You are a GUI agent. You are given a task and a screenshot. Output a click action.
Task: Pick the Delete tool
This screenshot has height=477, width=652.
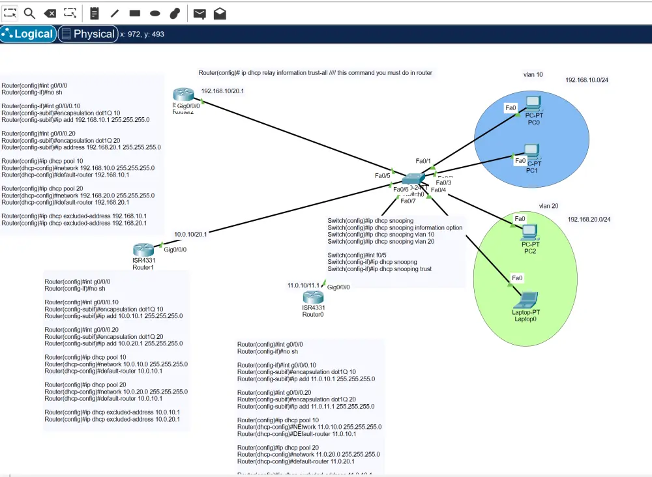coord(50,14)
